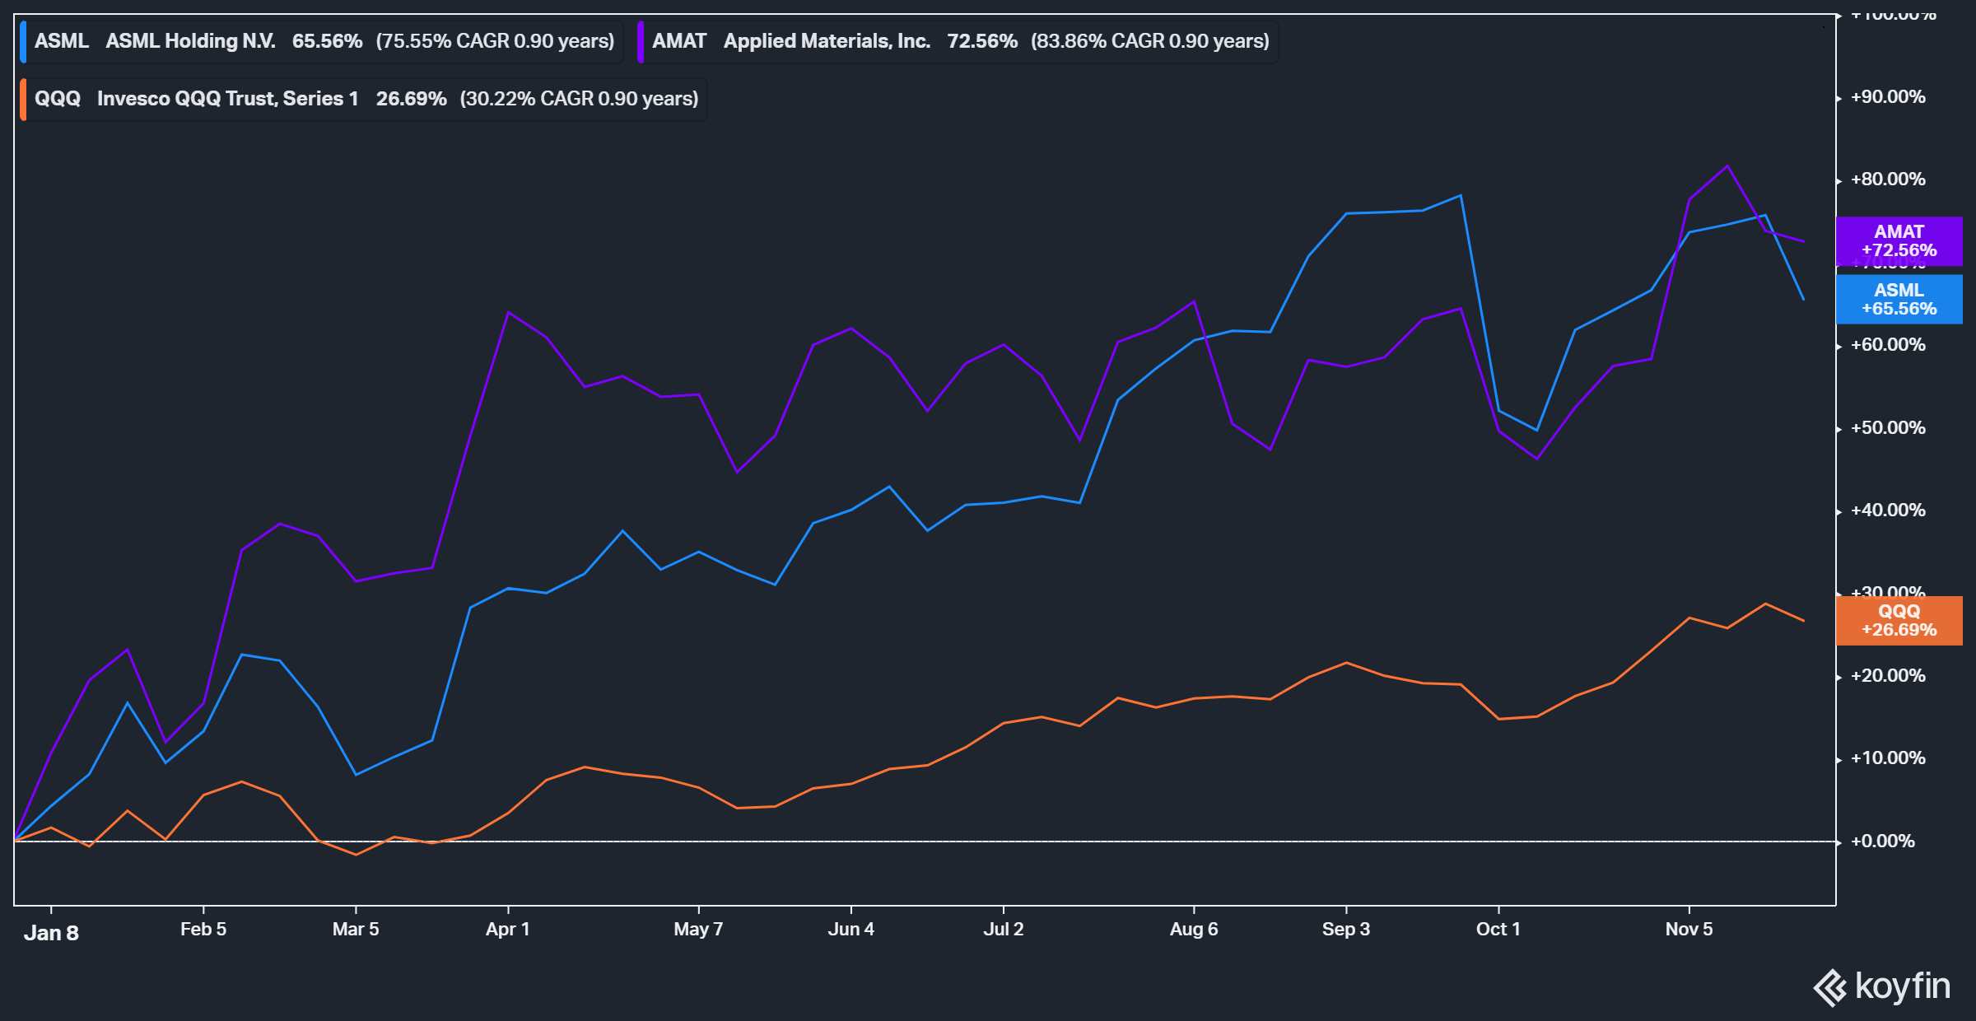Click the +40.00% axis label
The height and width of the screenshot is (1021, 1976).
[1888, 510]
